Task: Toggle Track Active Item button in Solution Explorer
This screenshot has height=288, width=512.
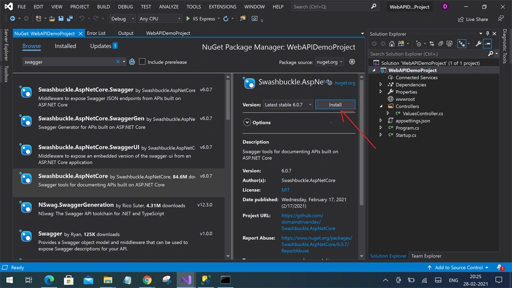Action: pos(461,43)
